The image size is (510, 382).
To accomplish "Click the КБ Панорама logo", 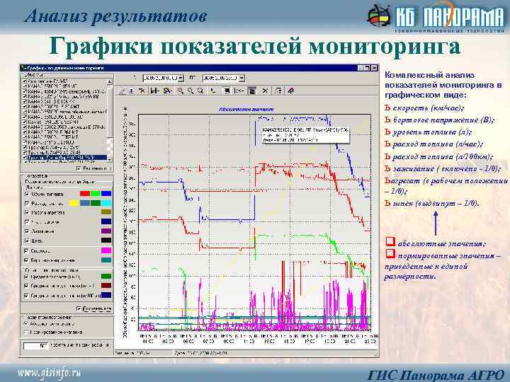I will pyautogui.click(x=435, y=16).
